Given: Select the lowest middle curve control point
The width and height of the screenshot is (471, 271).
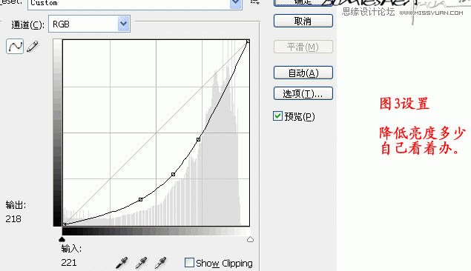Looking at the screenshot, I should point(140,199).
